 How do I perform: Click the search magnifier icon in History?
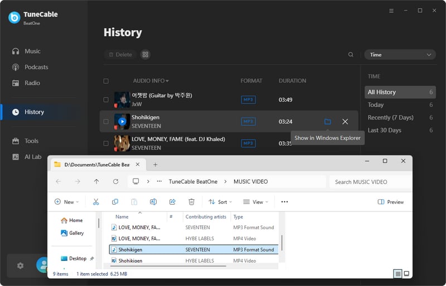tap(351, 55)
